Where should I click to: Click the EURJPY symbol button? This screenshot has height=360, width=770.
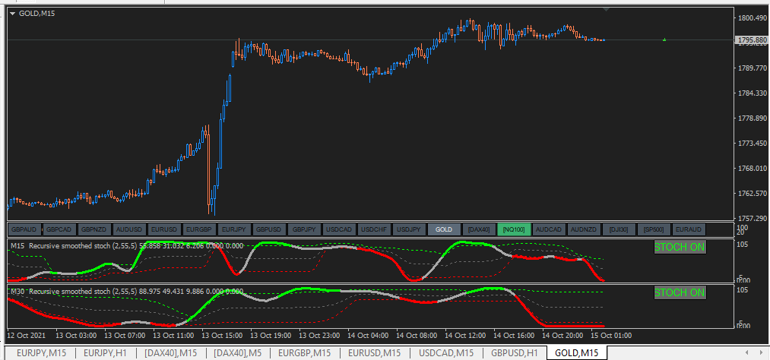tap(234, 229)
